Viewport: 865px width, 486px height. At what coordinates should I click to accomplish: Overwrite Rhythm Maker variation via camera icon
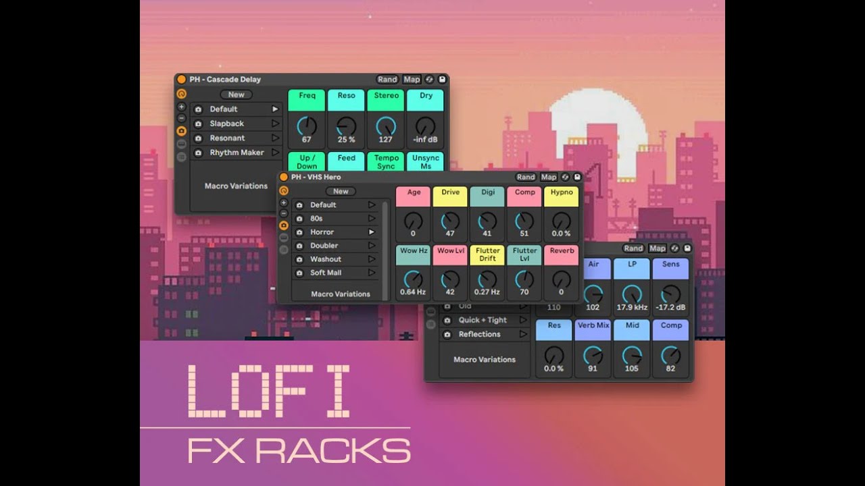[x=198, y=153]
